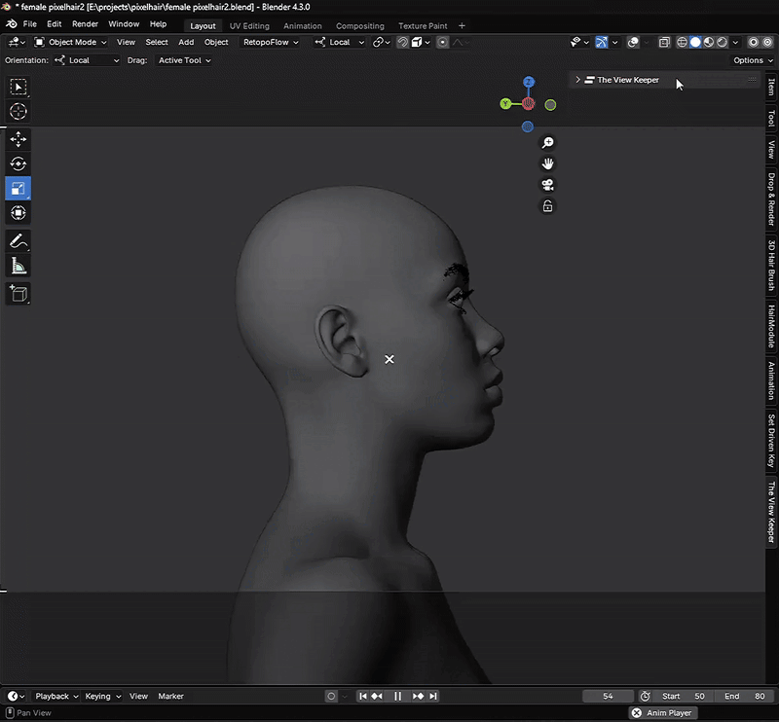Jump to the next keyframe

tap(419, 696)
